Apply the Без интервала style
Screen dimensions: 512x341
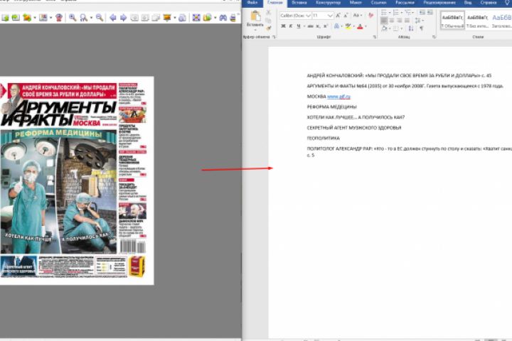tap(477, 21)
